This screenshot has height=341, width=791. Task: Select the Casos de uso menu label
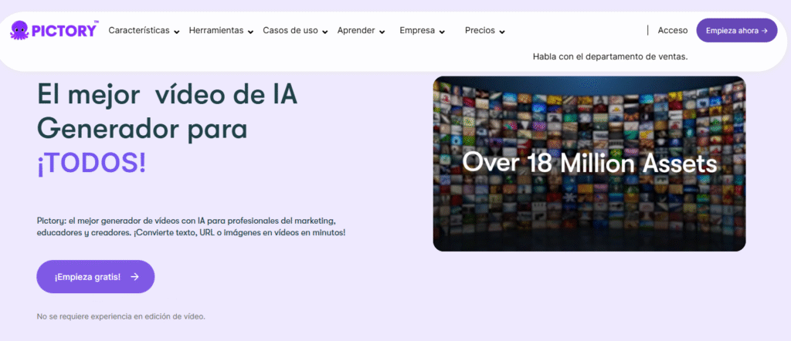tap(290, 31)
